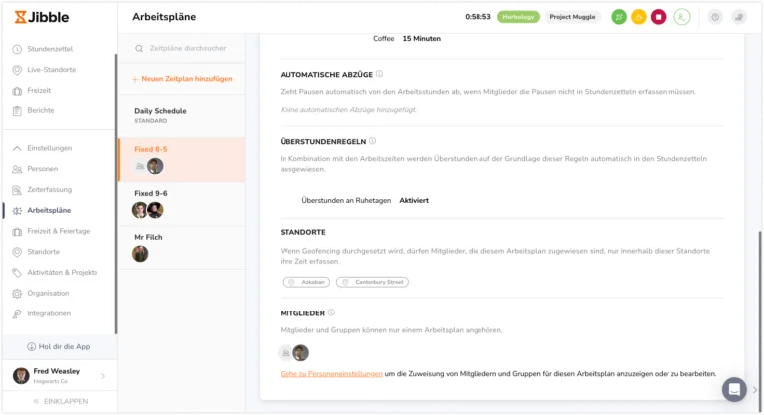Select the Fixed 9-6 schedule
Viewport: 764px width, 415px height.
(x=182, y=204)
